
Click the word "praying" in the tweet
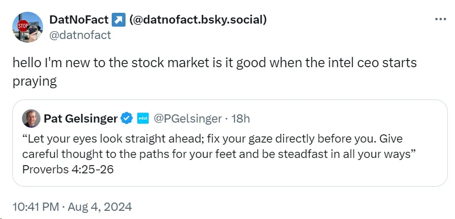tap(34, 82)
